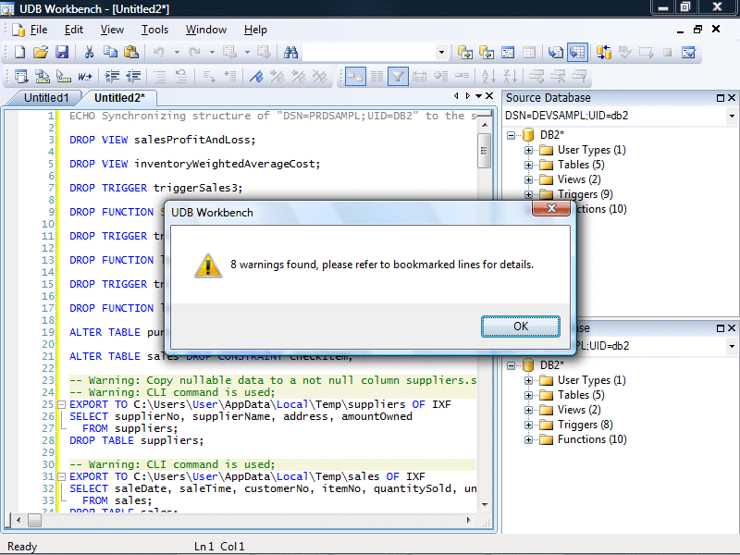
Task: Close the active editor tab with X
Action: pos(489,96)
